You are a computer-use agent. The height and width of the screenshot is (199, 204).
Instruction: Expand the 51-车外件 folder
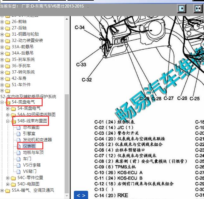(x=2, y=85)
